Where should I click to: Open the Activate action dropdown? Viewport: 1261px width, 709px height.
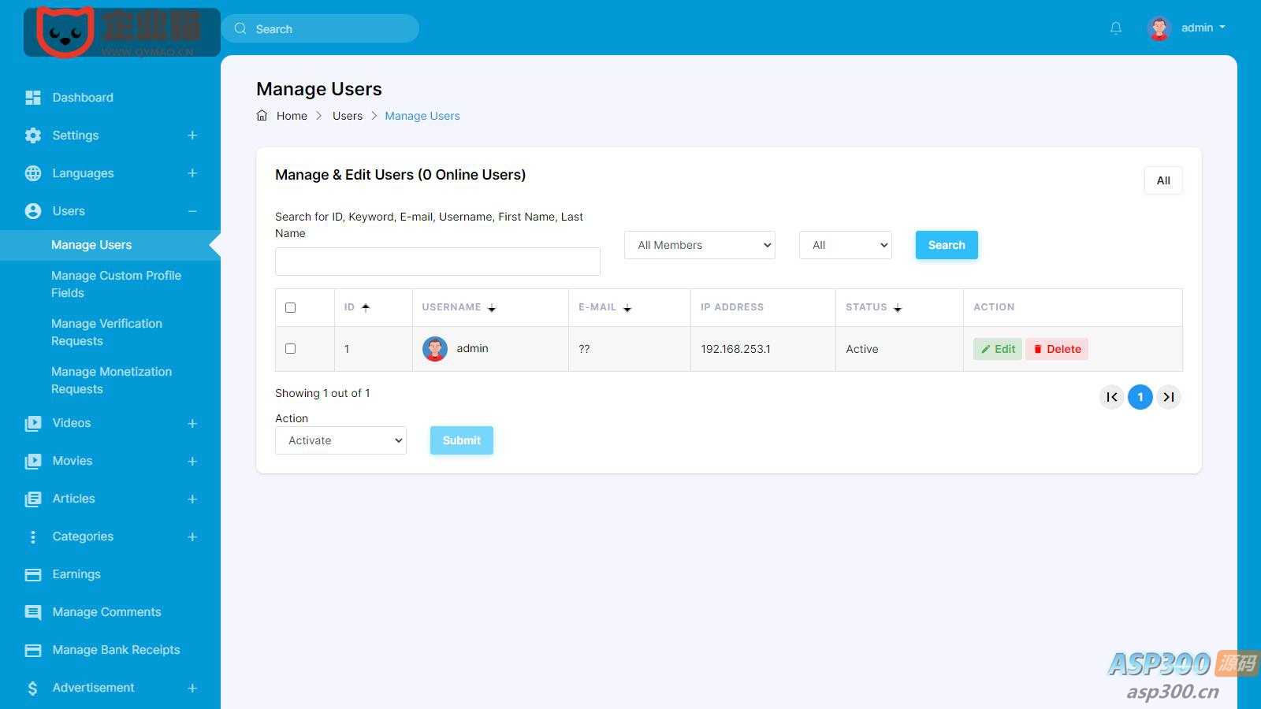(340, 440)
